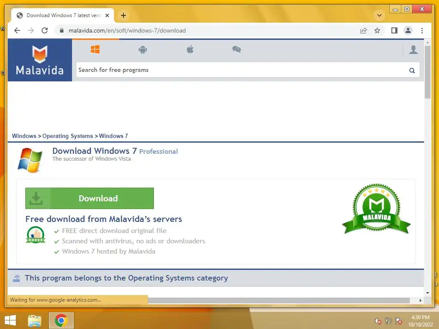Click the vertical scrollbar thumb

[427, 72]
